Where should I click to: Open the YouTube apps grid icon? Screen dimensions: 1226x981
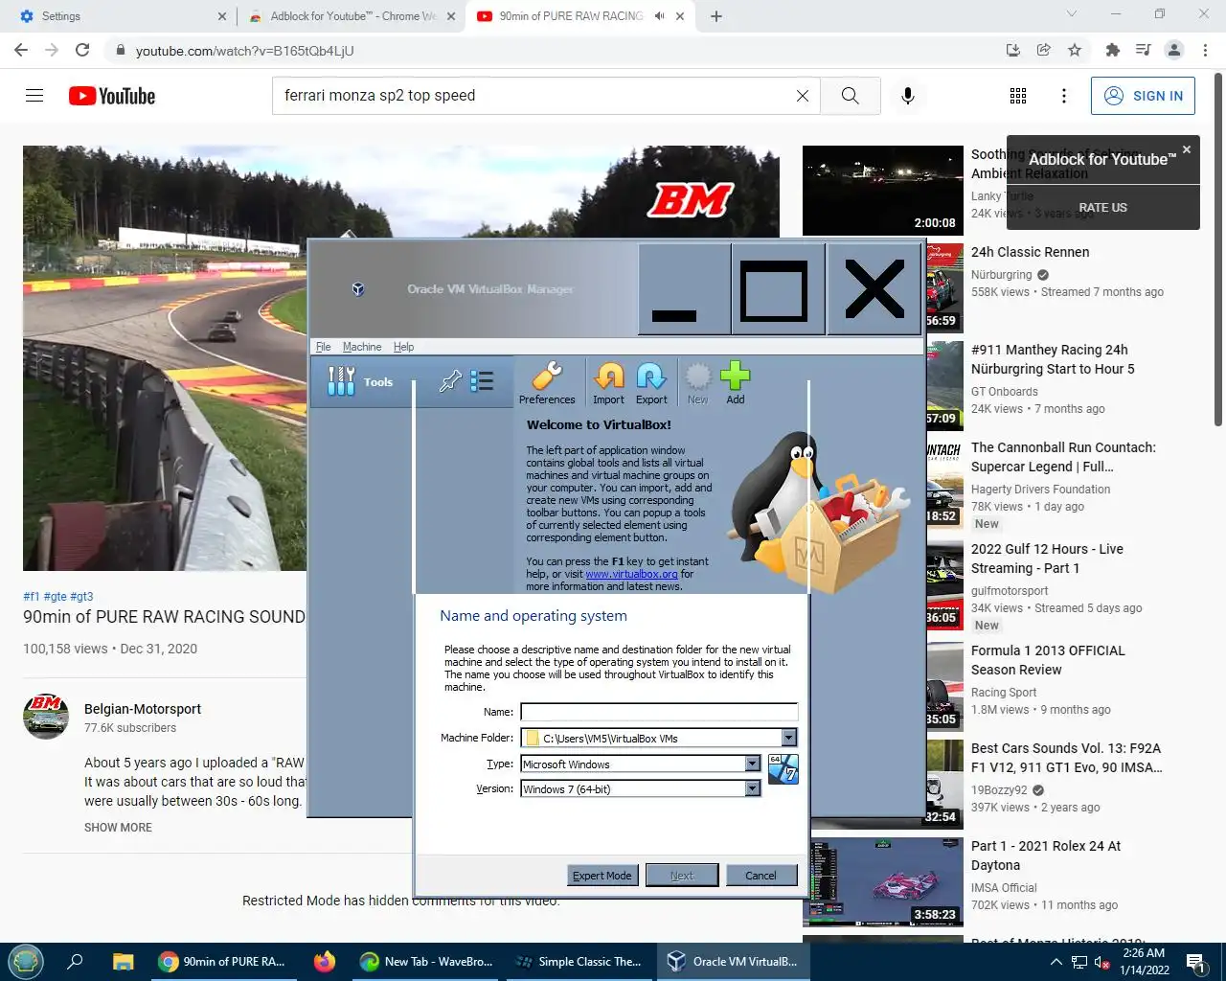click(x=1018, y=96)
